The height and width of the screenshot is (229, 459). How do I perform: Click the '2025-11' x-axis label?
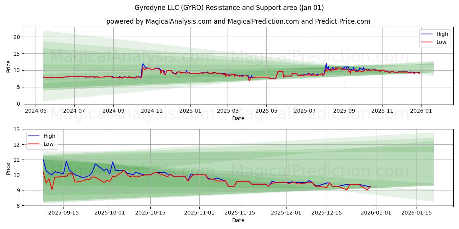tap(382, 111)
